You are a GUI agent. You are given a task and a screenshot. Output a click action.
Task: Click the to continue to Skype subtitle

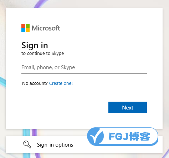click(42, 53)
